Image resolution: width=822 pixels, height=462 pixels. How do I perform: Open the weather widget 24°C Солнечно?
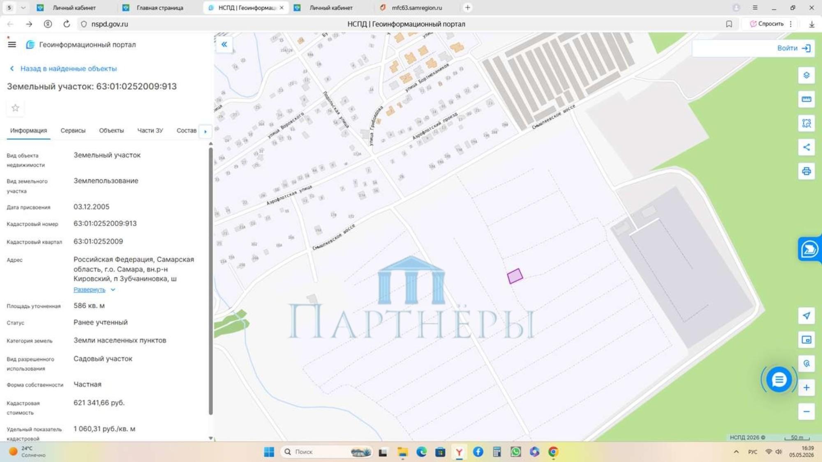[x=27, y=452]
